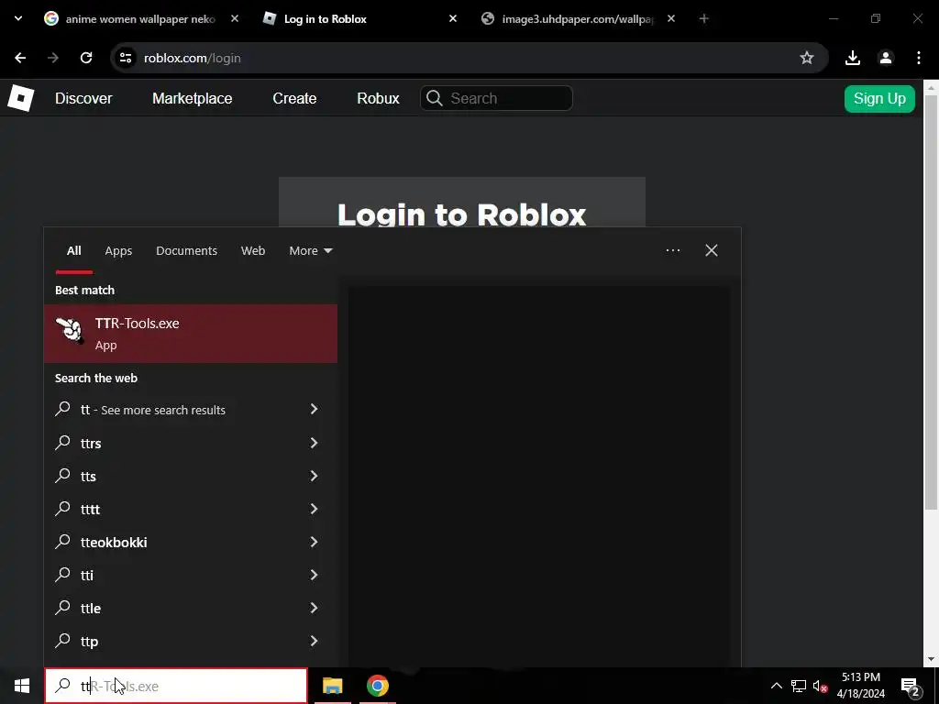Click the browser back arrow
The image size is (939, 704).
coord(20,58)
